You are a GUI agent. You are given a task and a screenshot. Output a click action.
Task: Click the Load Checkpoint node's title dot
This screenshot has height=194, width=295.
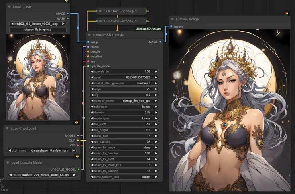click(7, 128)
